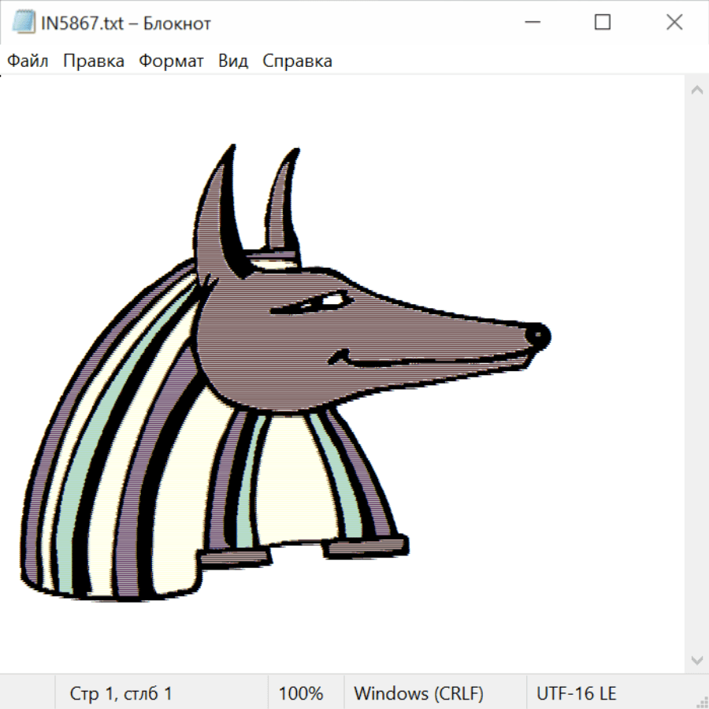Open the Формат menu
709x709 pixels.
click(x=171, y=61)
